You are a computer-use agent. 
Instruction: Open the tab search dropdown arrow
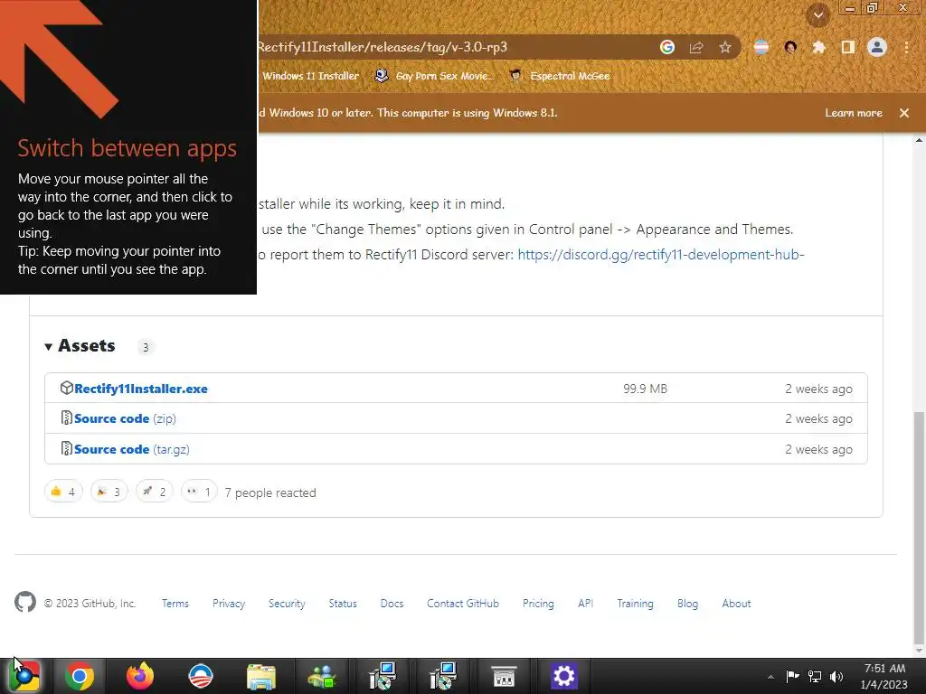coord(818,15)
